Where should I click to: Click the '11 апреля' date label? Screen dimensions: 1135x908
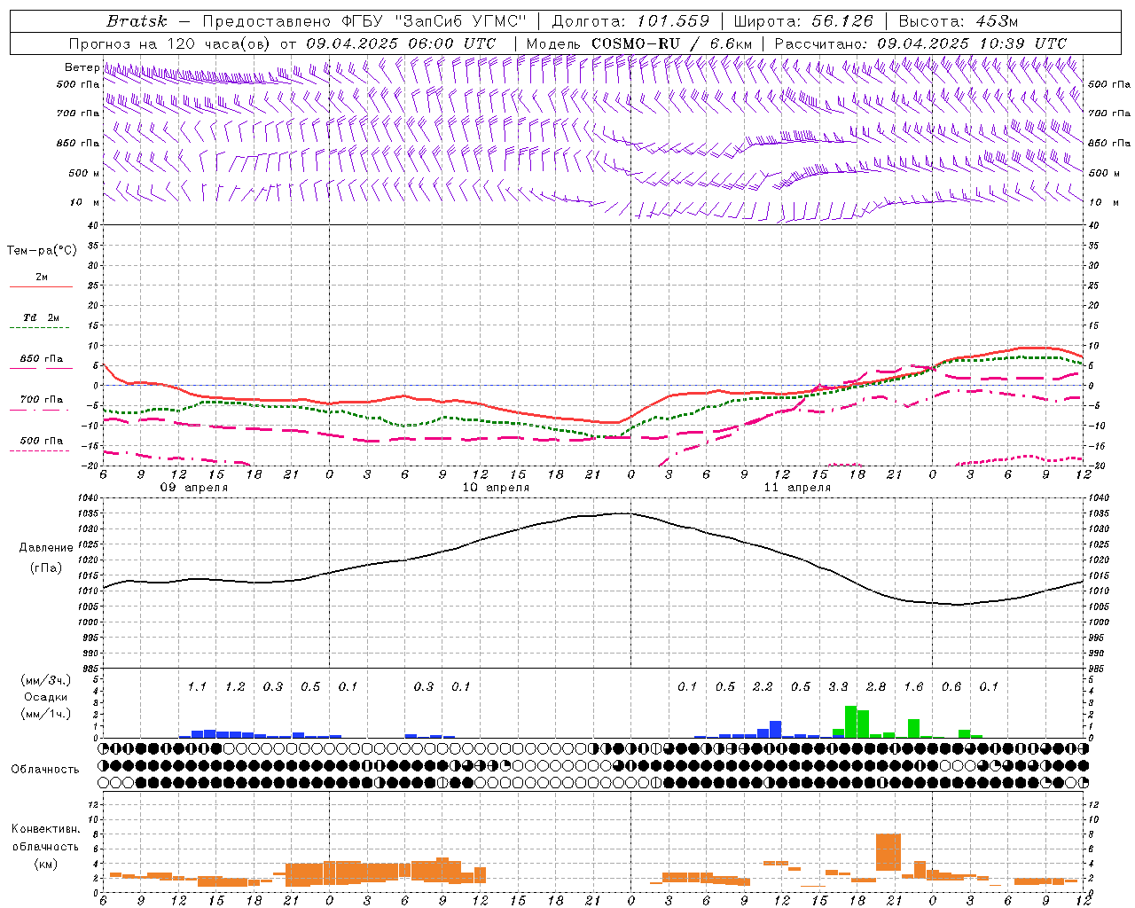tap(797, 488)
